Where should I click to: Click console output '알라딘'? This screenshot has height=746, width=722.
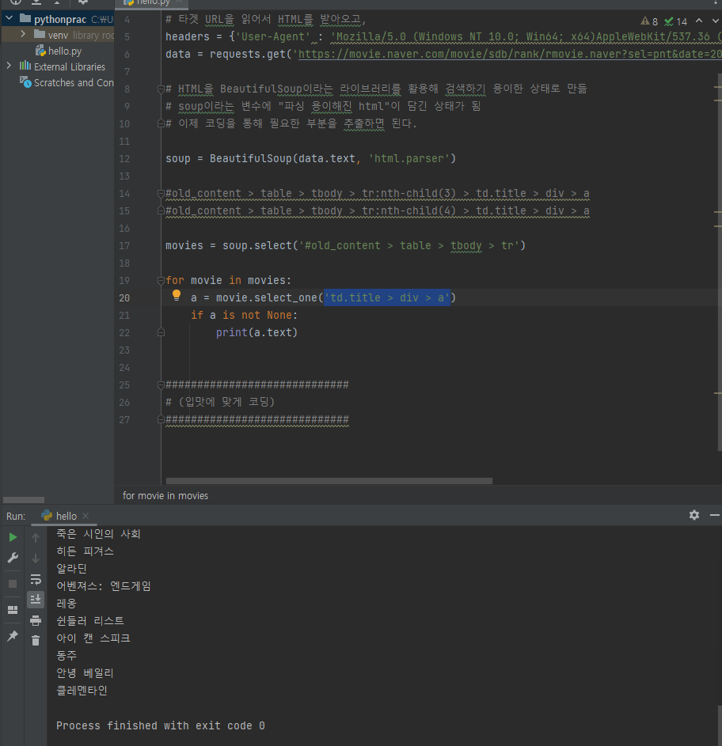coord(71,569)
